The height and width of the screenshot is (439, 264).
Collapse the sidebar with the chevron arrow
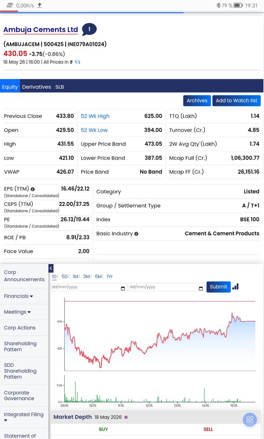coord(51,268)
